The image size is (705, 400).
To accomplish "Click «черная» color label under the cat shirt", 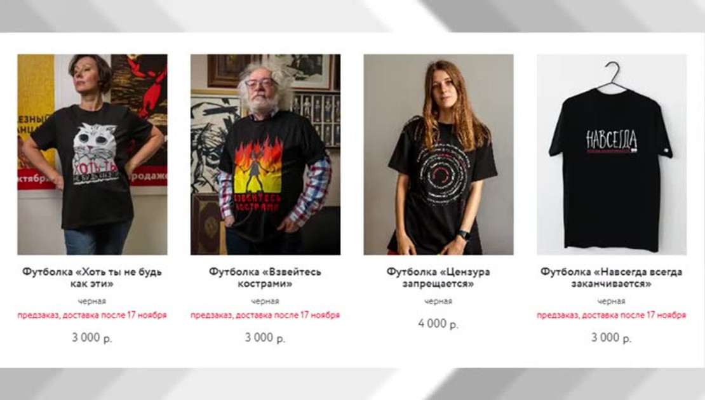I will point(92,301).
